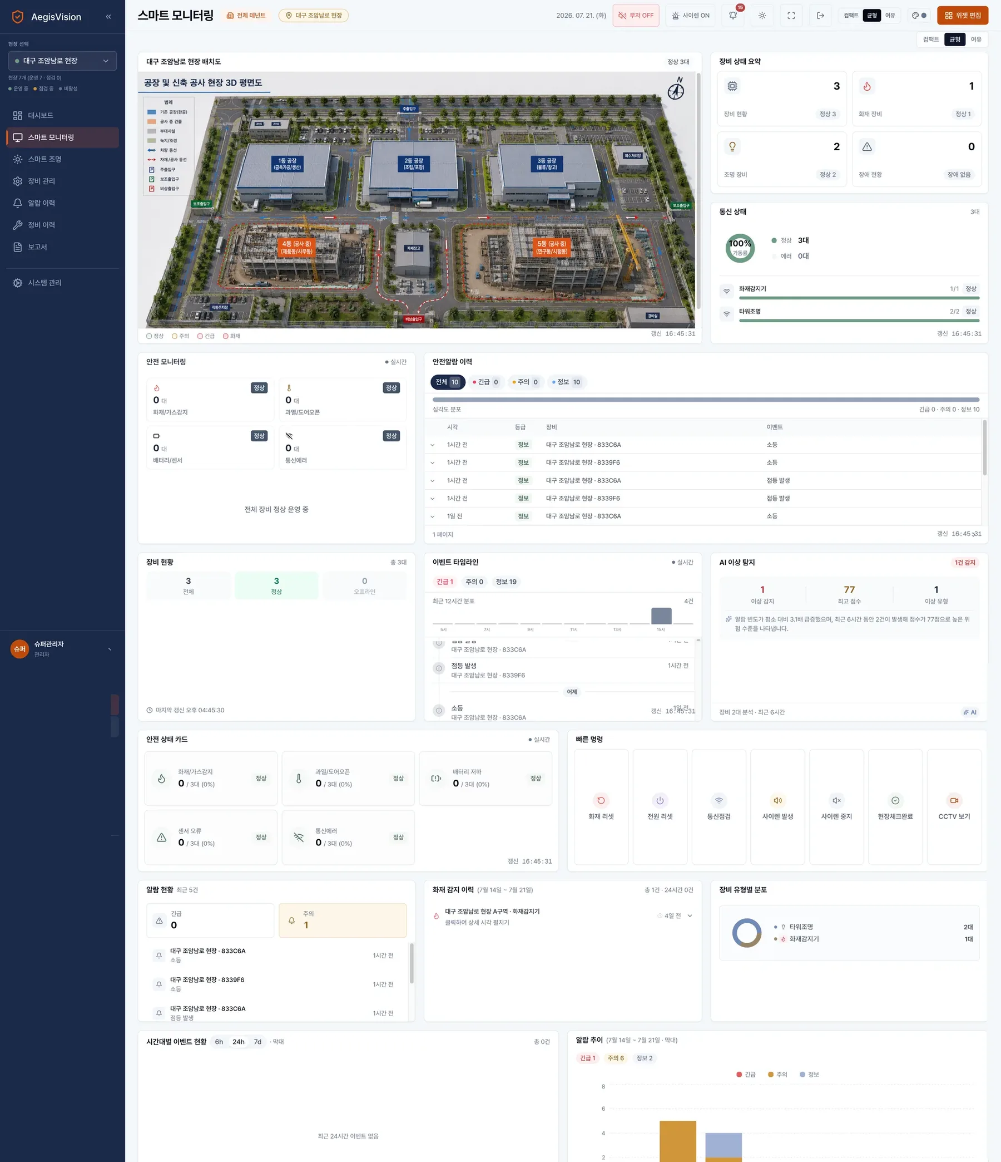Click the 15시 bar in the event timeline chart
Image resolution: width=1001 pixels, height=1162 pixels.
click(x=661, y=616)
